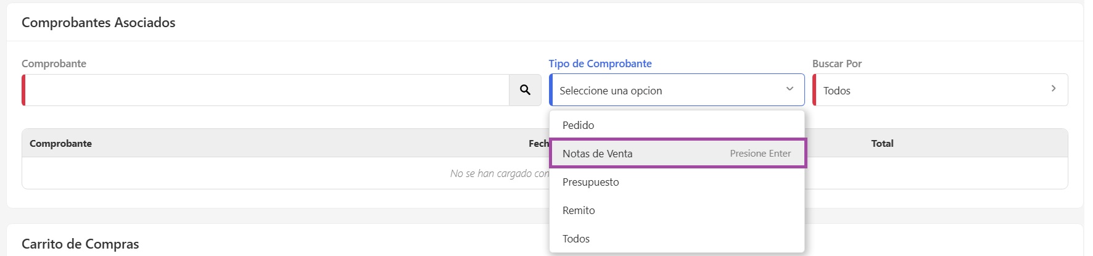Choose the highlighted Notas de Venta option
This screenshot has width=1093, height=256.
[597, 154]
